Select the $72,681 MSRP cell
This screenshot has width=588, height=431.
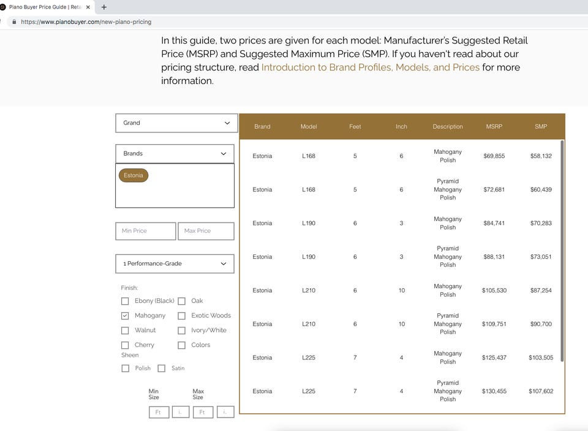(494, 189)
